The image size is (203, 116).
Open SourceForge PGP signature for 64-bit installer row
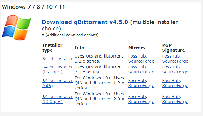[x=175, y=61]
